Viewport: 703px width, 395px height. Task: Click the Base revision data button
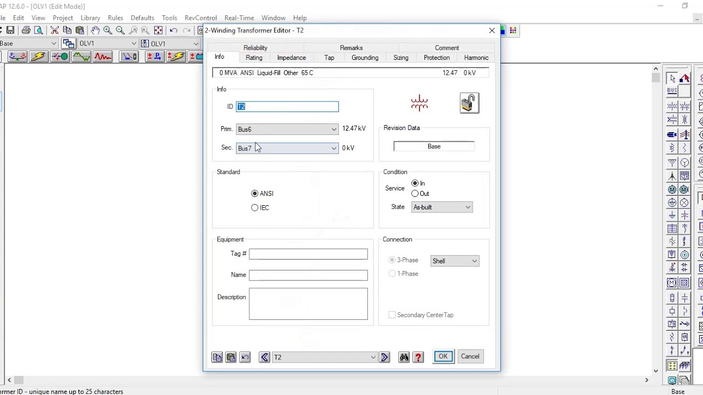pyautogui.click(x=434, y=146)
